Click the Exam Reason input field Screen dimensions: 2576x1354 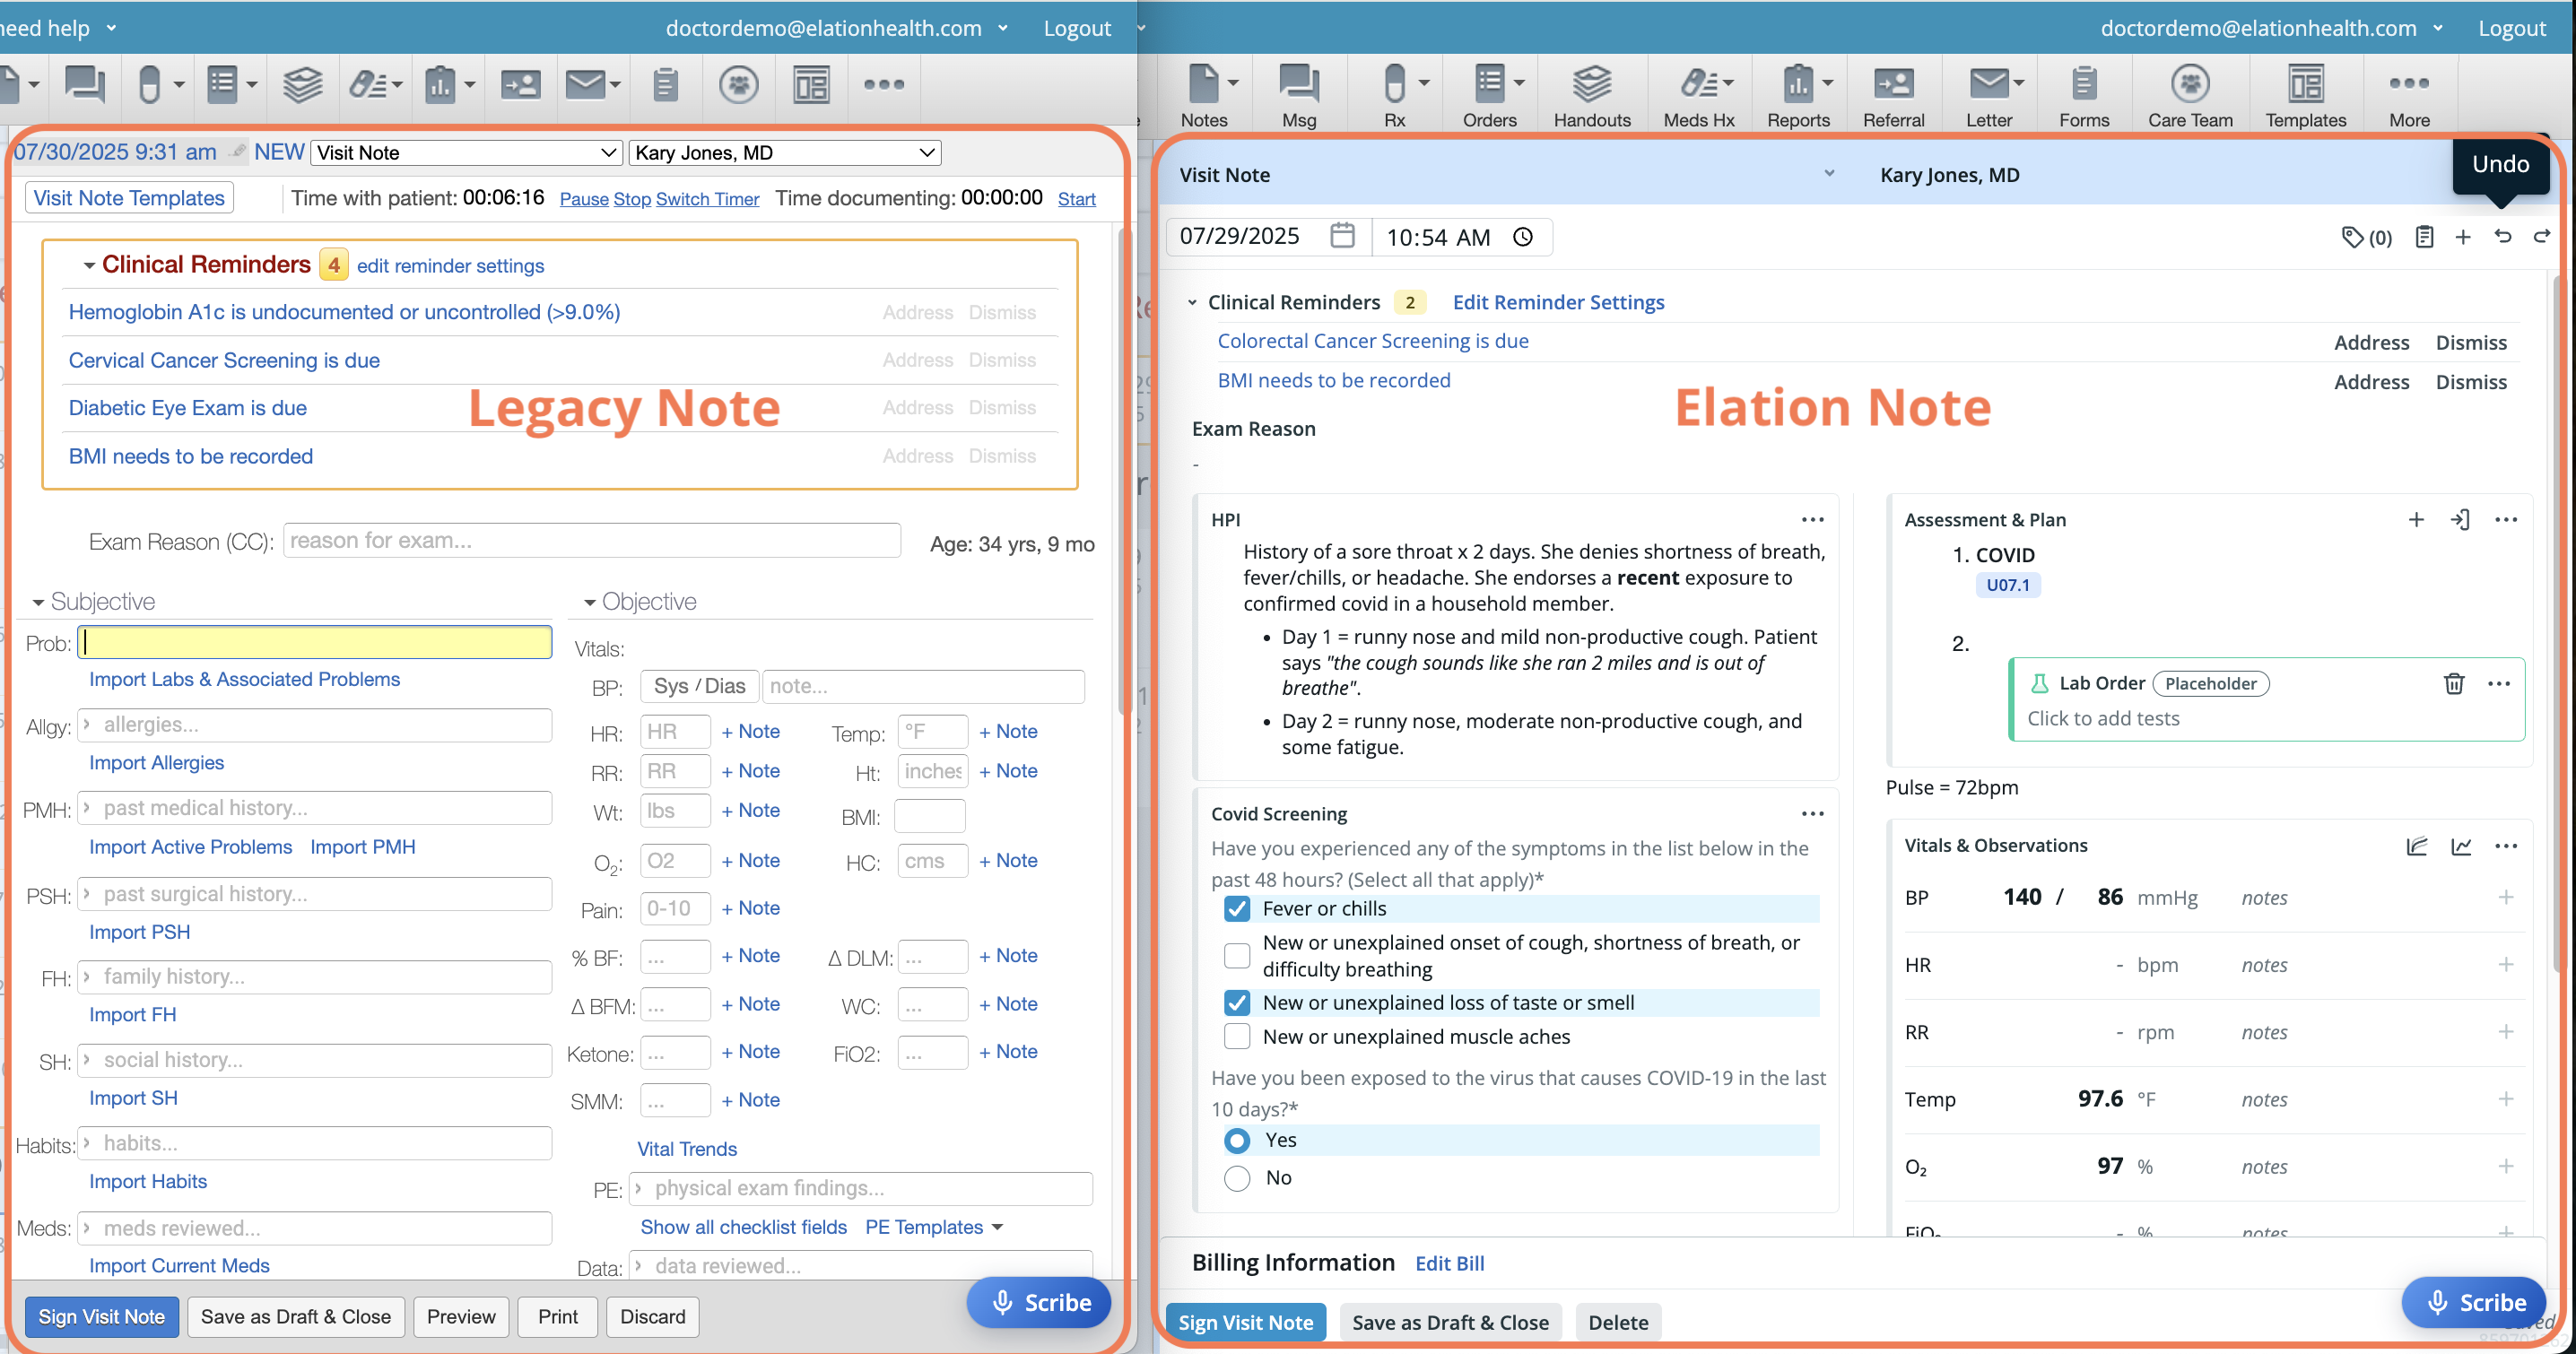tap(591, 541)
